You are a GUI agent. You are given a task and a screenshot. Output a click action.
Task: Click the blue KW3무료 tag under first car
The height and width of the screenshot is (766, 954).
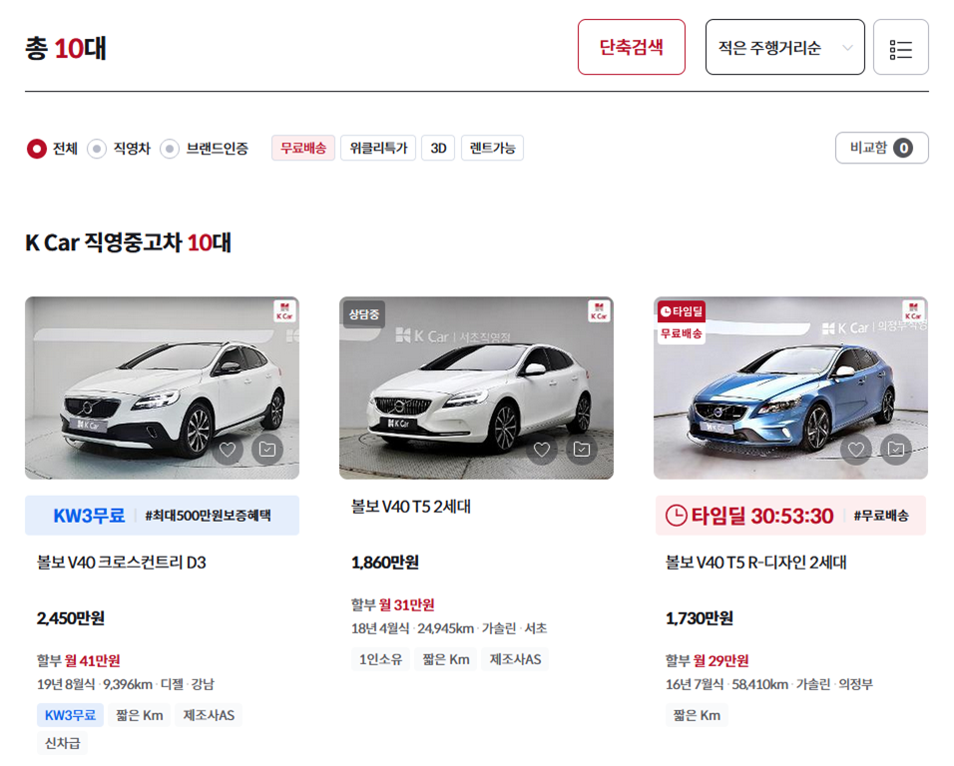(x=70, y=715)
